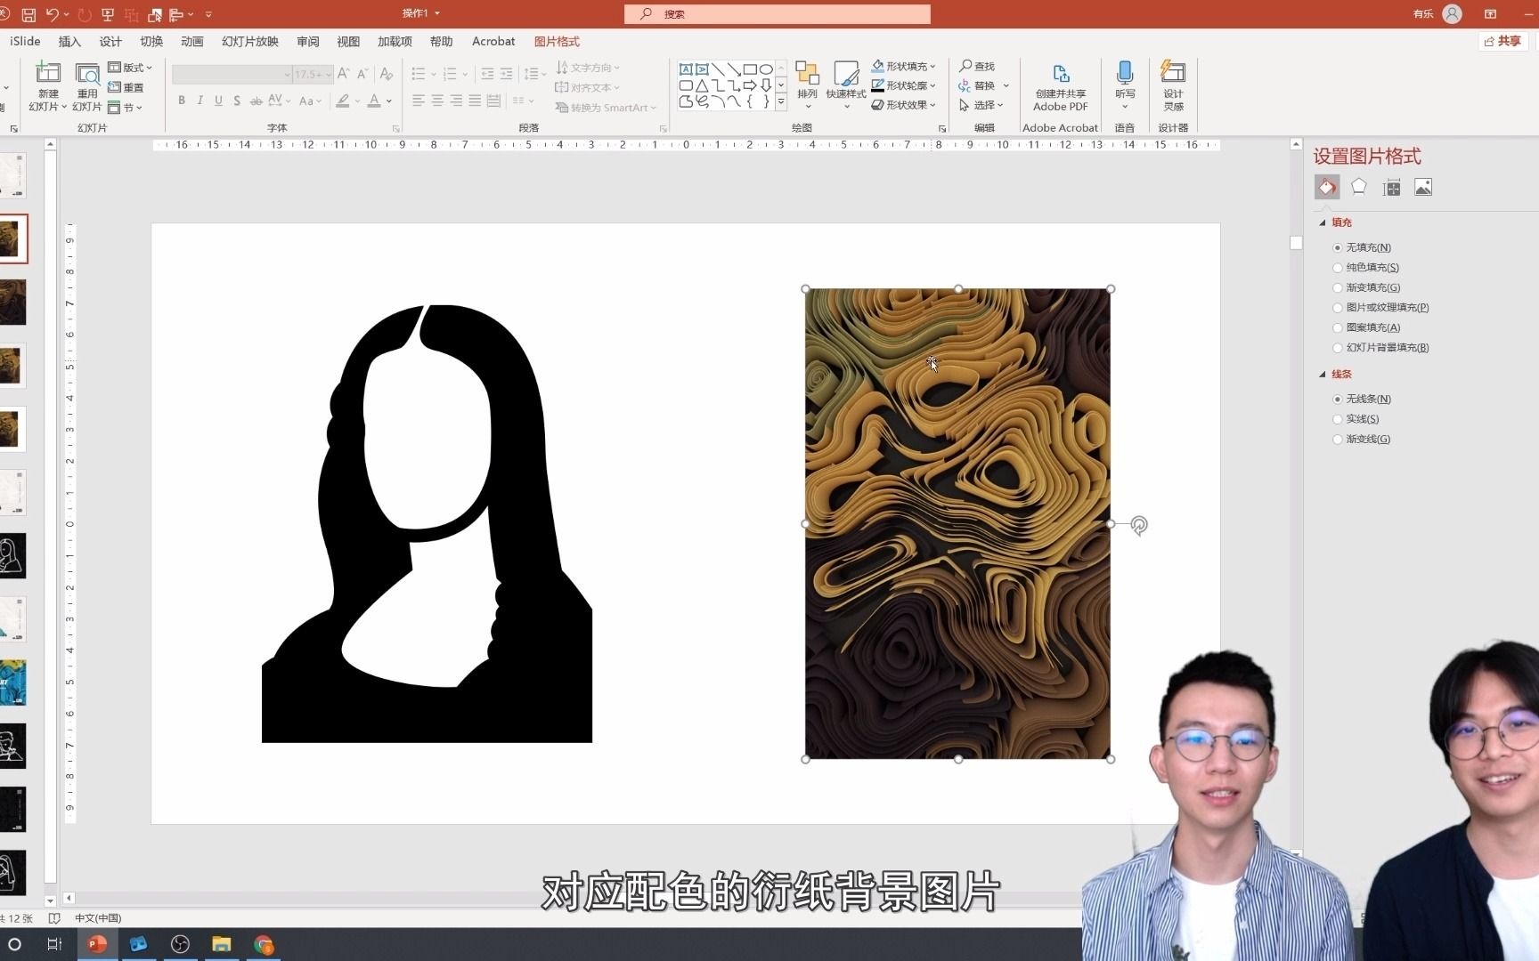Click the Windows Task View button
Screen dimensions: 1539x961
pyautogui.click(x=54, y=944)
